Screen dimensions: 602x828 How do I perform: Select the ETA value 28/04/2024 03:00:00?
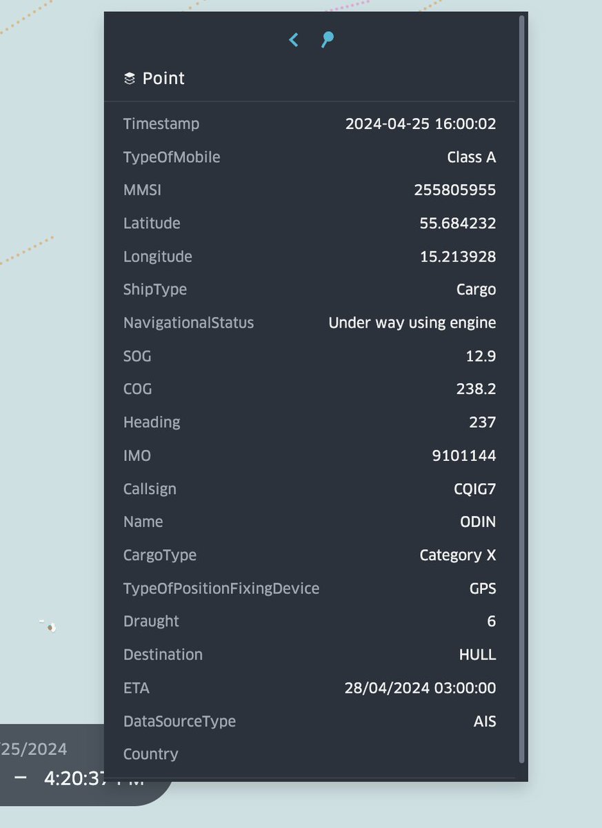421,688
